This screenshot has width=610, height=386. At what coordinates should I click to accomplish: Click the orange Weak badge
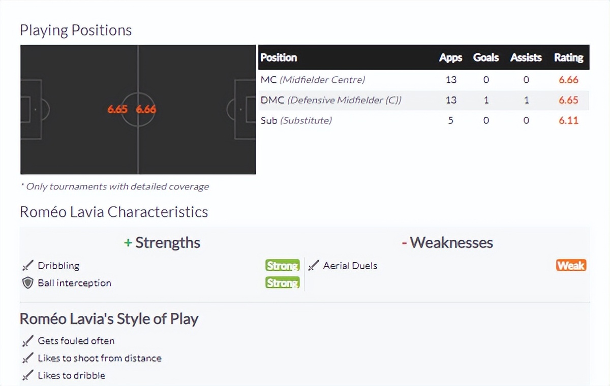571,266
